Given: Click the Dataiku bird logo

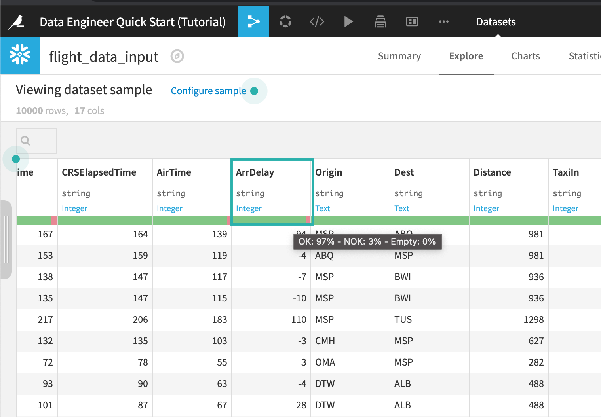Looking at the screenshot, I should (x=17, y=22).
